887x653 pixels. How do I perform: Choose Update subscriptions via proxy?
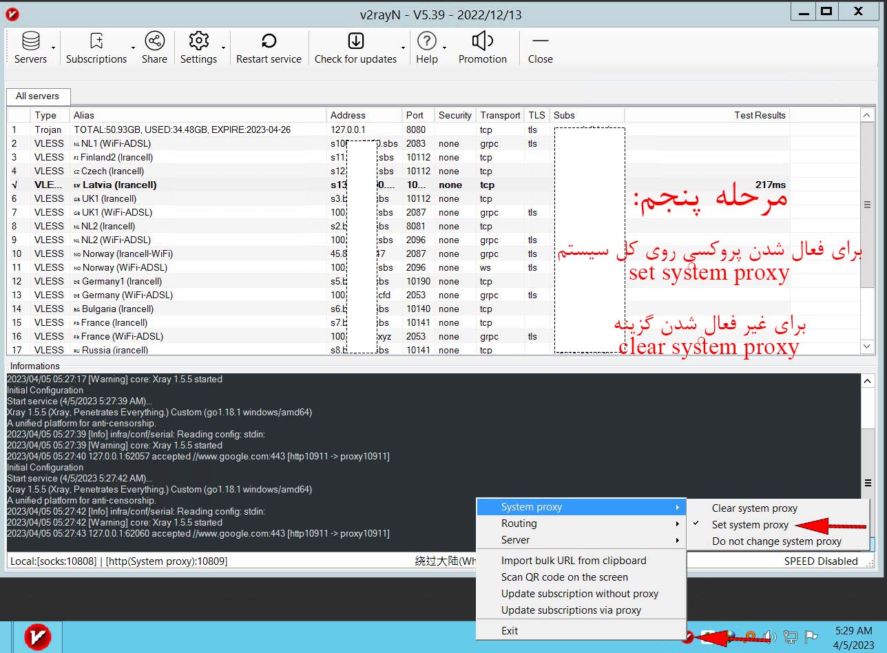pos(581,610)
